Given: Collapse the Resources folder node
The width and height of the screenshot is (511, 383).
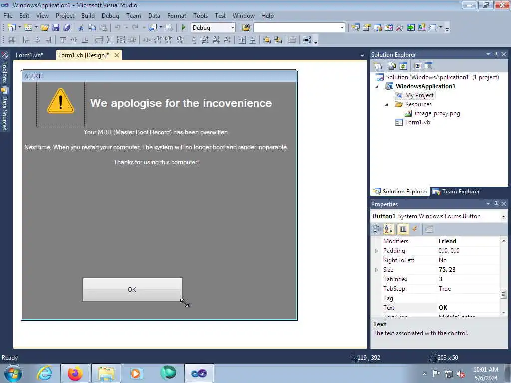Looking at the screenshot, I should coord(387,105).
